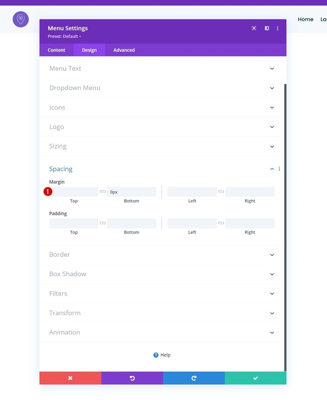Switch to the Advanced tab
Screen dimensions: 327x400
pyautogui.click(x=124, y=50)
